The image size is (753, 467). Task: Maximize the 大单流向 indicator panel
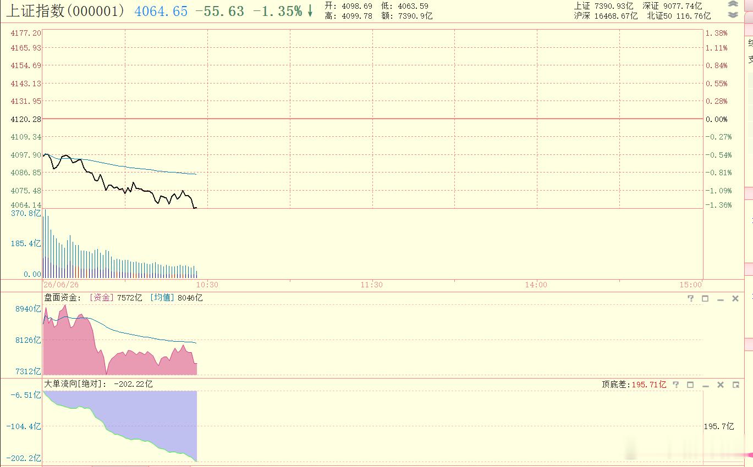click(691, 385)
